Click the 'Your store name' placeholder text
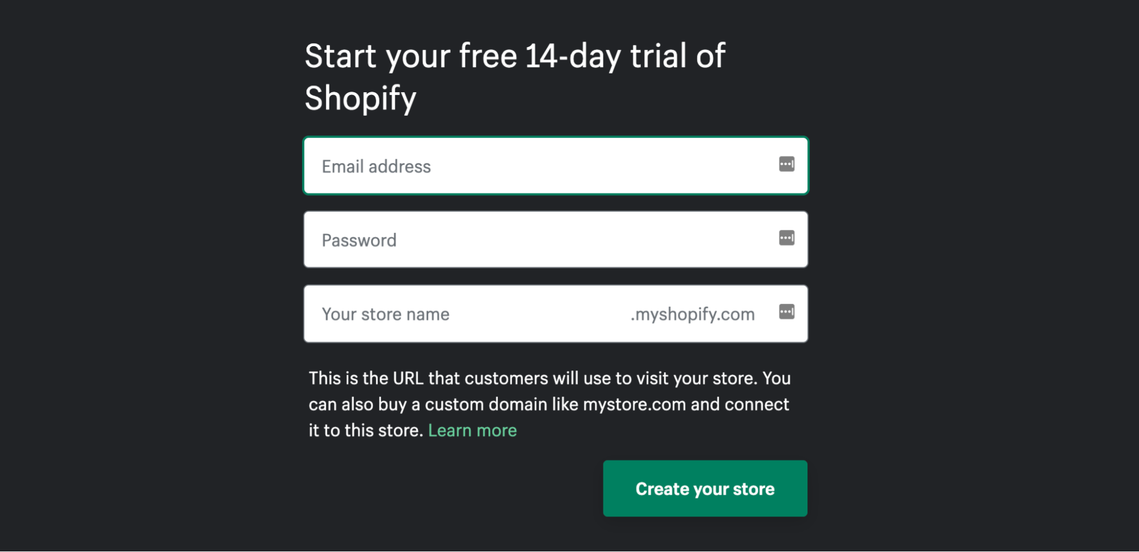 click(x=386, y=314)
